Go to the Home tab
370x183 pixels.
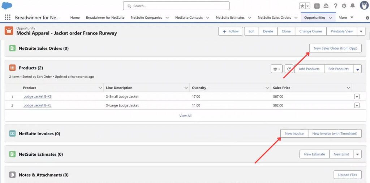coord(75,18)
